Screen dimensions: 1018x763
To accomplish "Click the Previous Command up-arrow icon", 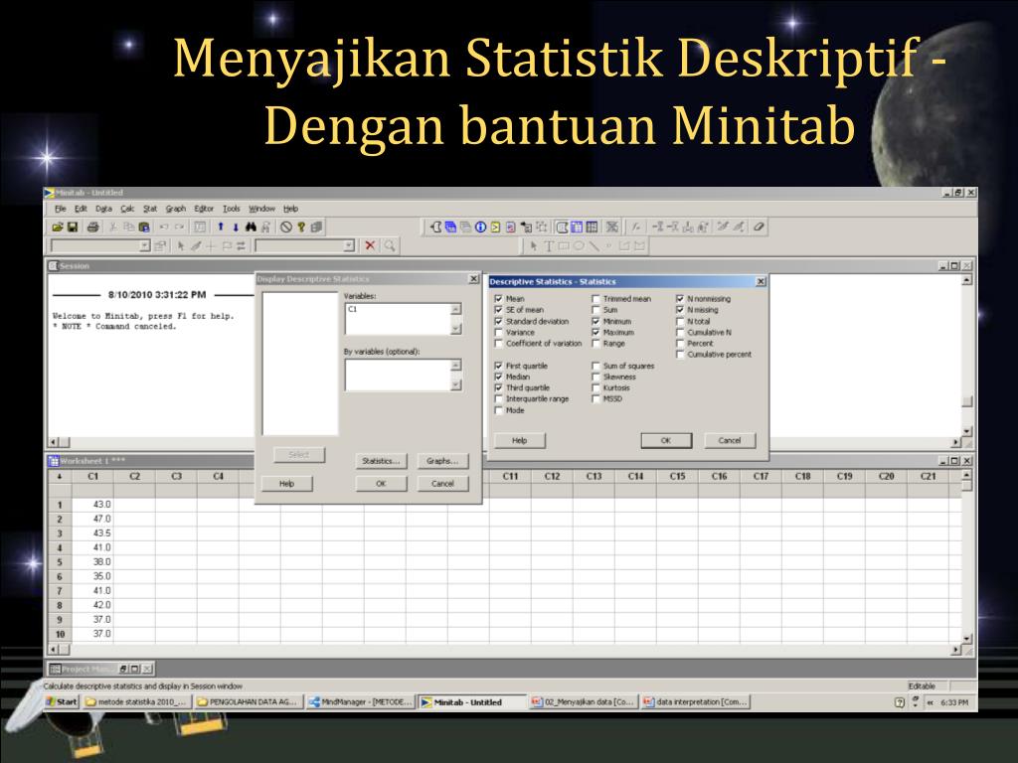I will (x=221, y=228).
